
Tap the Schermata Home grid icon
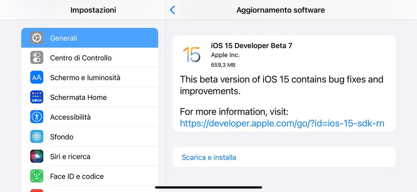(37, 97)
